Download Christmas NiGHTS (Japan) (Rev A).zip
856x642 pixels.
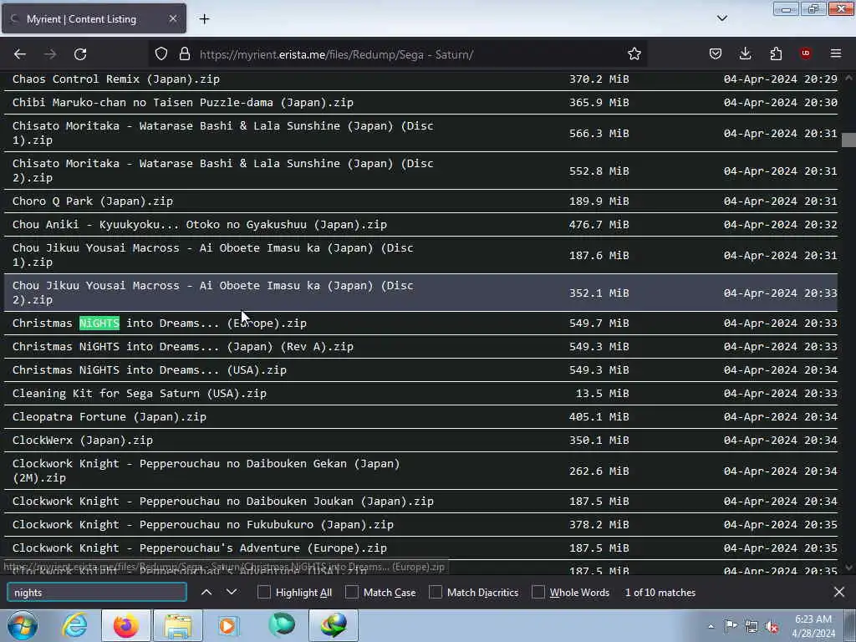tap(183, 347)
